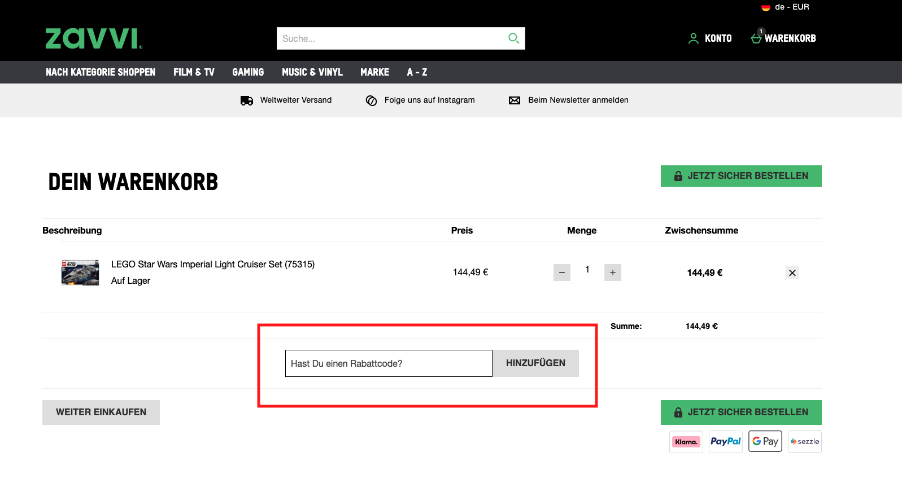Click top Jetzt Sicher Bestellen button
The image size is (902, 479).
(x=741, y=176)
